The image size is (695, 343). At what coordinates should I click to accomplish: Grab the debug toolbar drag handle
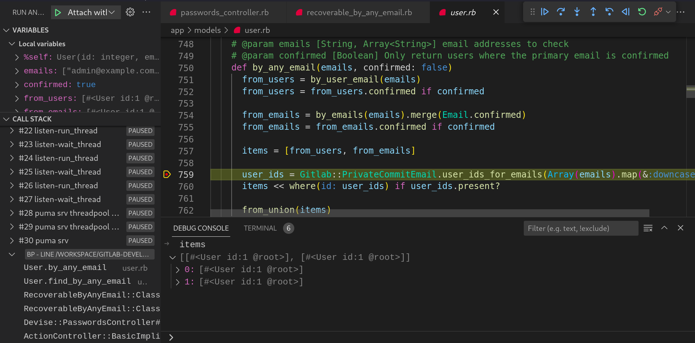532,12
